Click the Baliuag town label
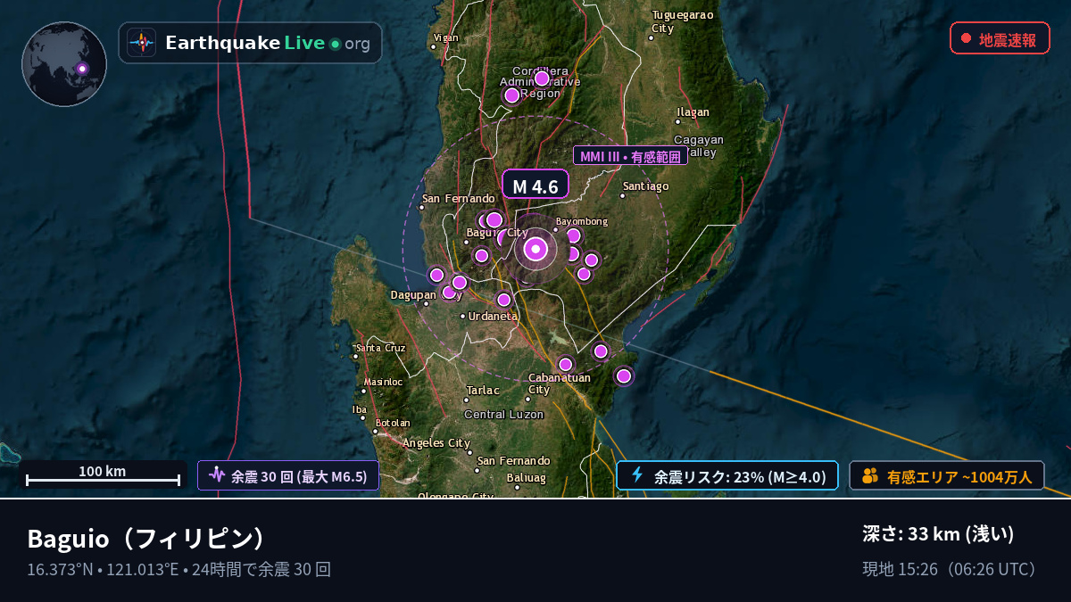1071x602 pixels. pos(526,477)
